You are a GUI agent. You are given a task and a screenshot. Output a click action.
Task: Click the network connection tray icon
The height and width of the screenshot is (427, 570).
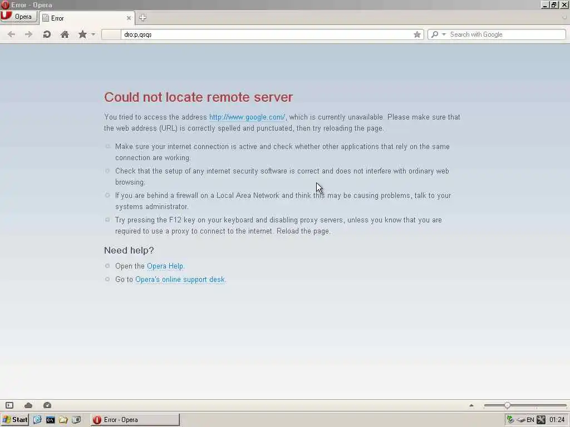point(510,420)
